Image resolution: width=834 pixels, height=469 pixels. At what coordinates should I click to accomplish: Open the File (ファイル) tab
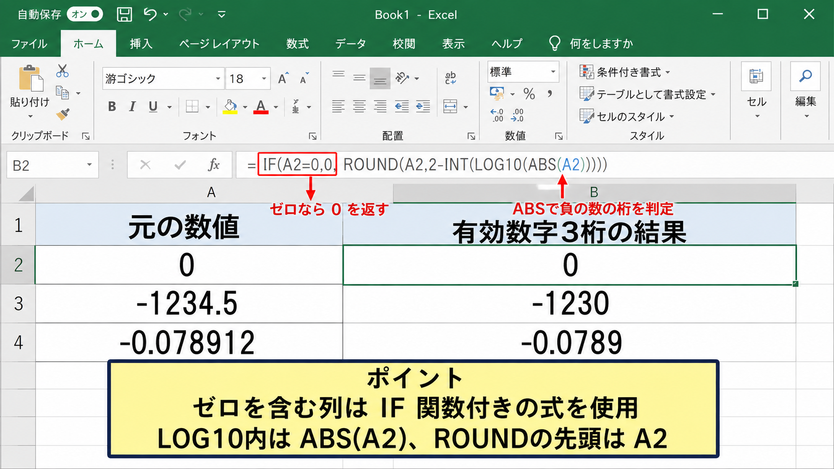[x=29, y=44]
